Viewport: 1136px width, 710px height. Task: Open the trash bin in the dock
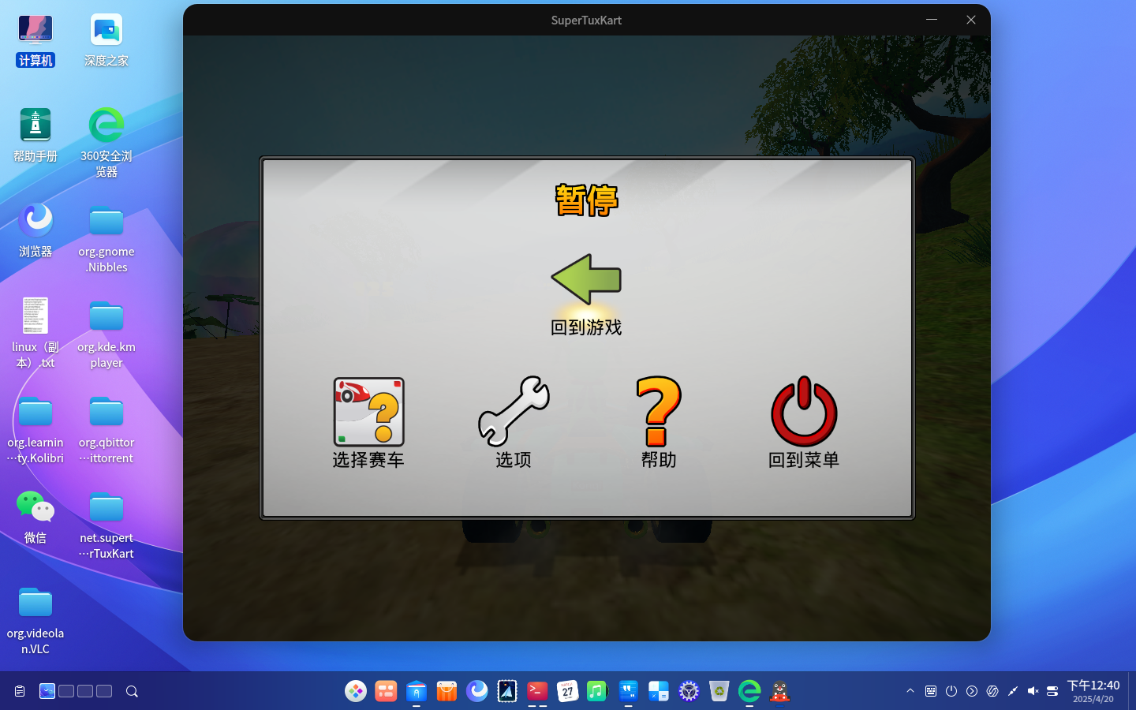click(x=719, y=691)
